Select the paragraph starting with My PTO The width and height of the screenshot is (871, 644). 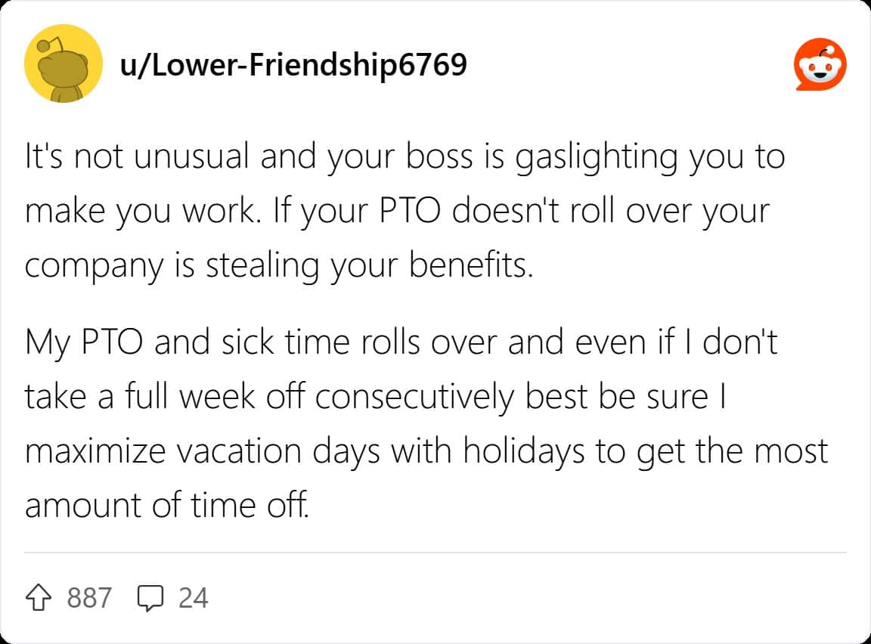pyautogui.click(x=426, y=423)
